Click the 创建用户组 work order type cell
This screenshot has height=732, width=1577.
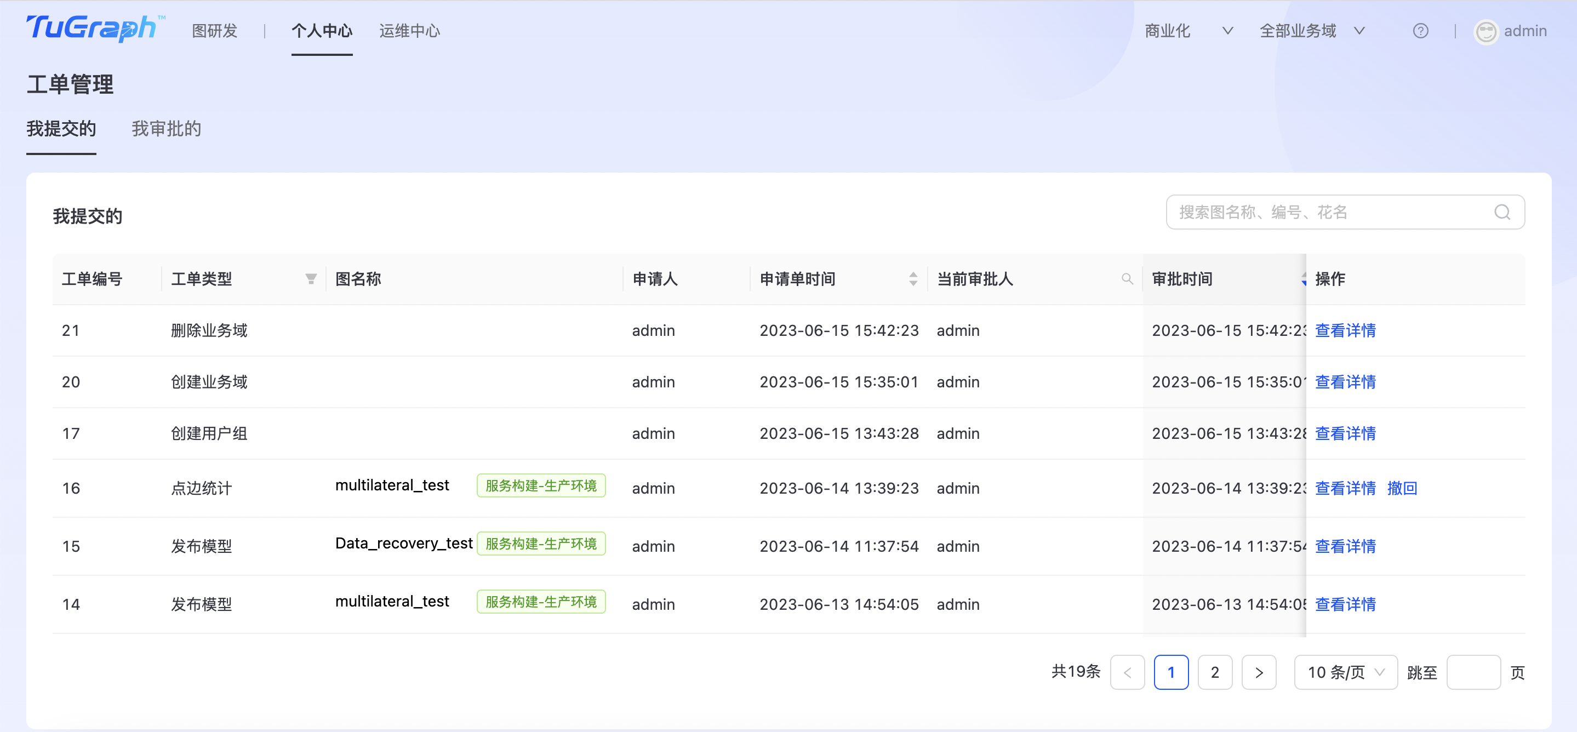pos(209,433)
